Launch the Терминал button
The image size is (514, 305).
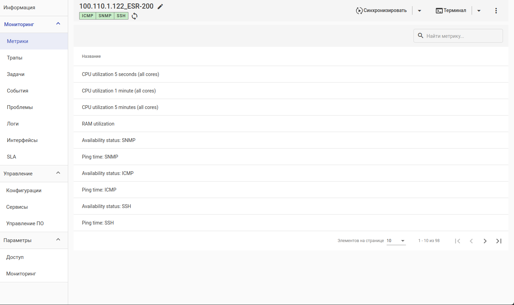451,11
